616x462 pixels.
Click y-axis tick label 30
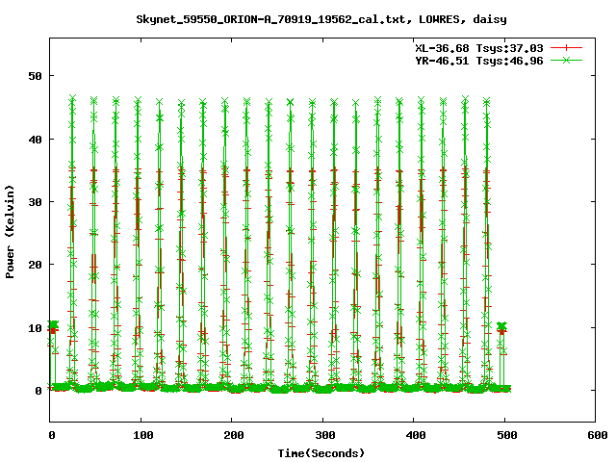tap(35, 202)
